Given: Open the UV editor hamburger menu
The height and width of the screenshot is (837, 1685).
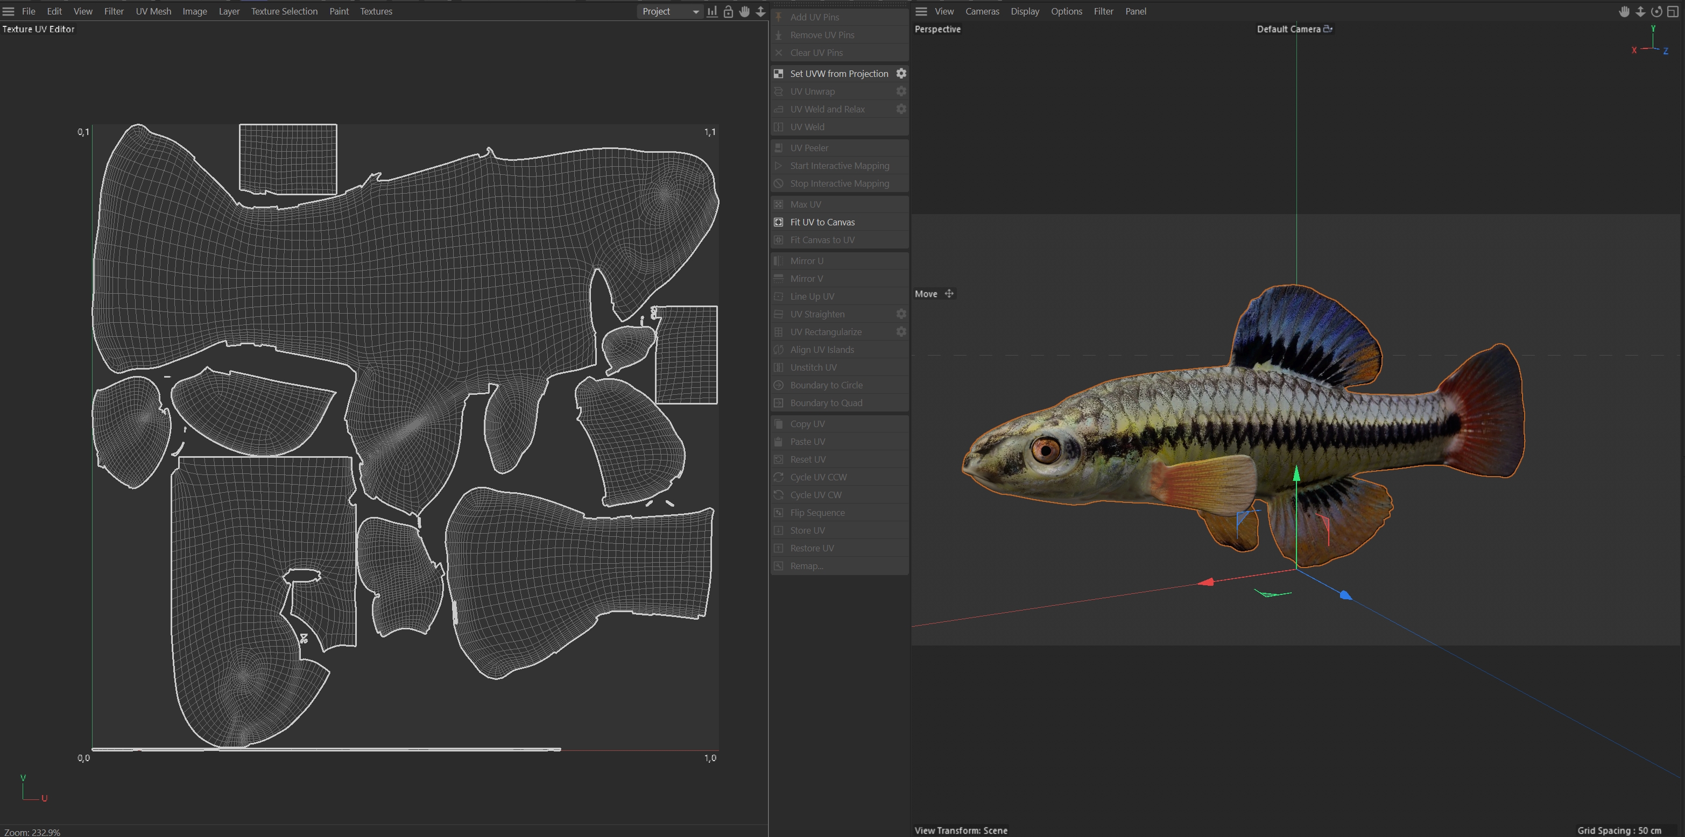Looking at the screenshot, I should tap(9, 11).
